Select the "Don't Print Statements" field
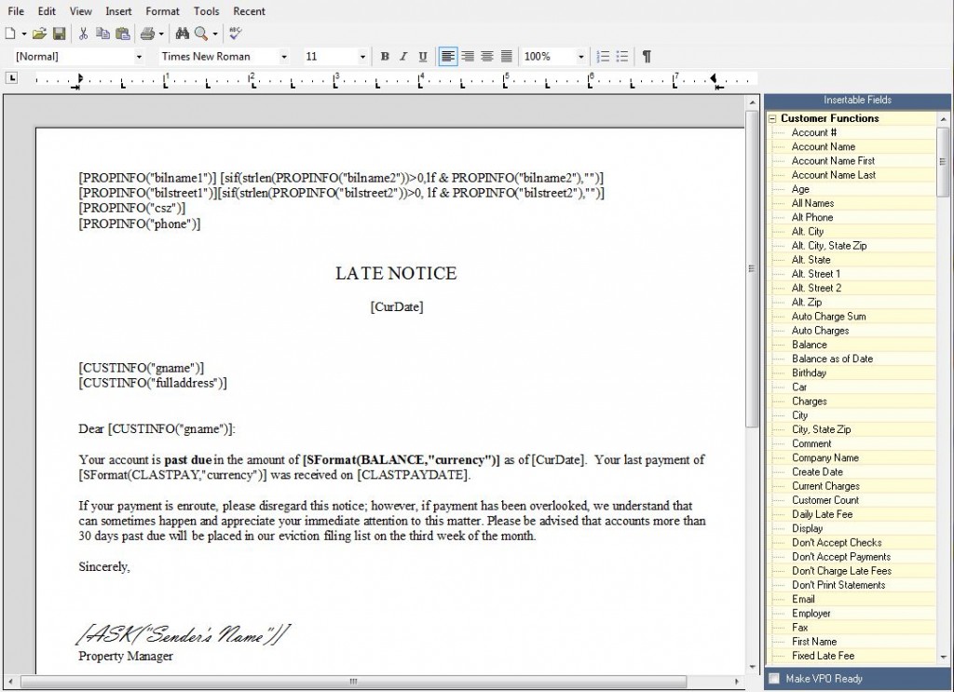Image resolution: width=954 pixels, height=692 pixels. (x=838, y=585)
